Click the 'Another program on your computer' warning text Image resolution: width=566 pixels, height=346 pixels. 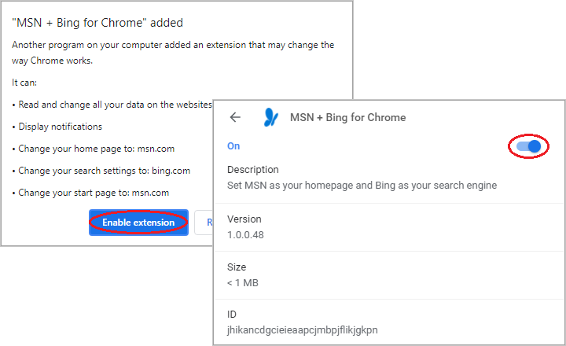coord(173,53)
